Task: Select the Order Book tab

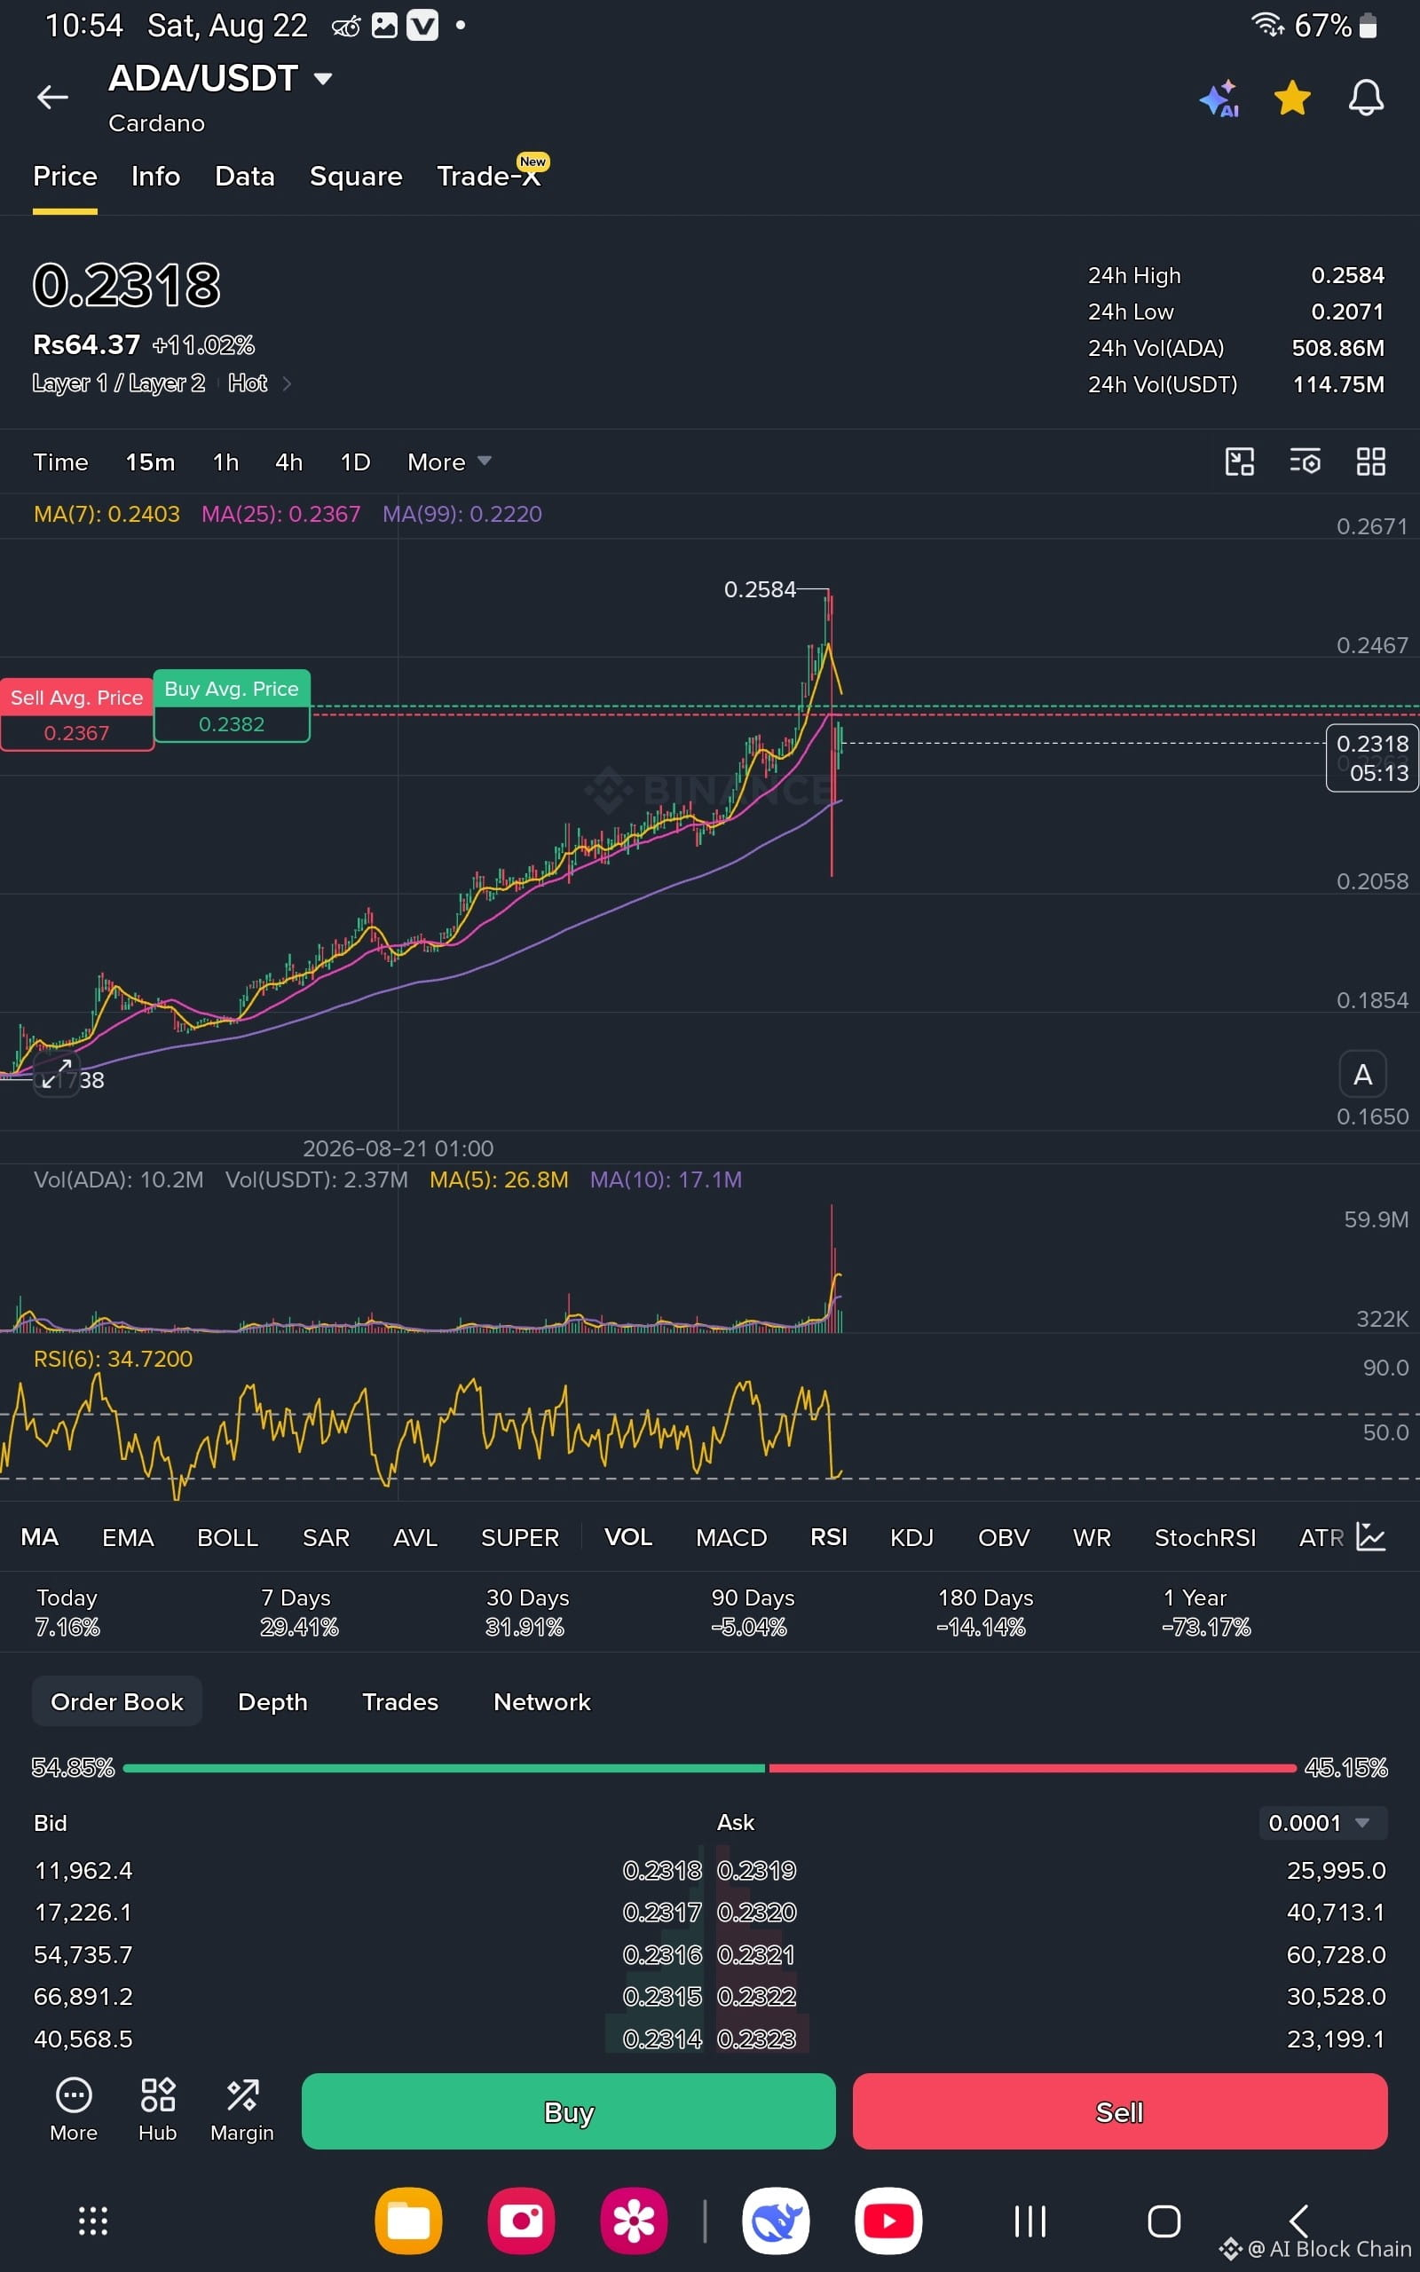Action: (117, 1701)
